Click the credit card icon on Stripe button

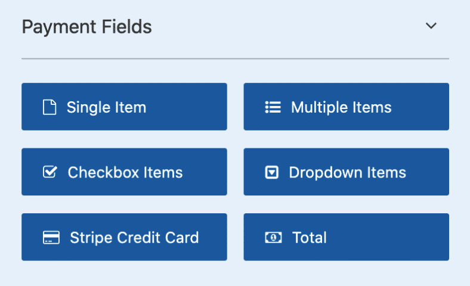pyautogui.click(x=51, y=238)
